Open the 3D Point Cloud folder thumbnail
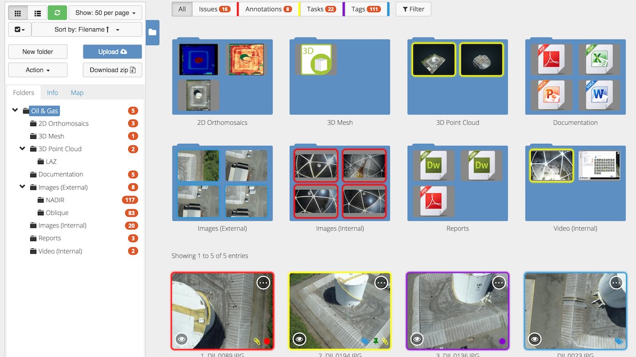 coord(458,77)
